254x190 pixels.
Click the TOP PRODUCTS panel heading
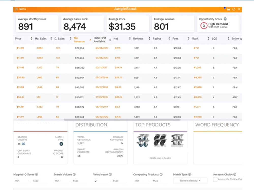tap(153, 125)
